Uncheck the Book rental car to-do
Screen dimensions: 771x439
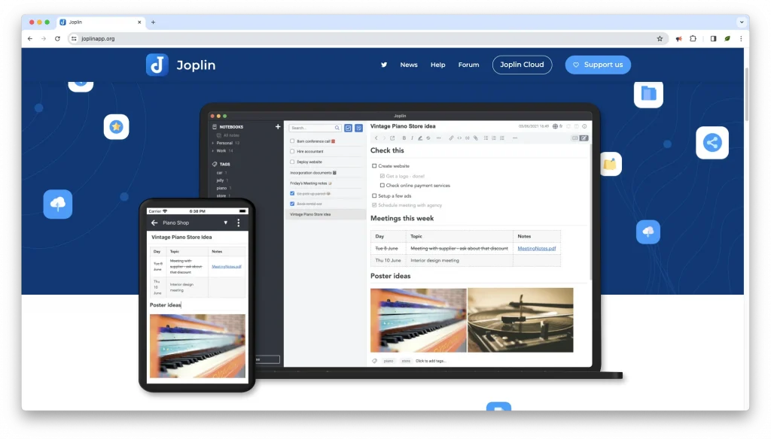click(292, 204)
